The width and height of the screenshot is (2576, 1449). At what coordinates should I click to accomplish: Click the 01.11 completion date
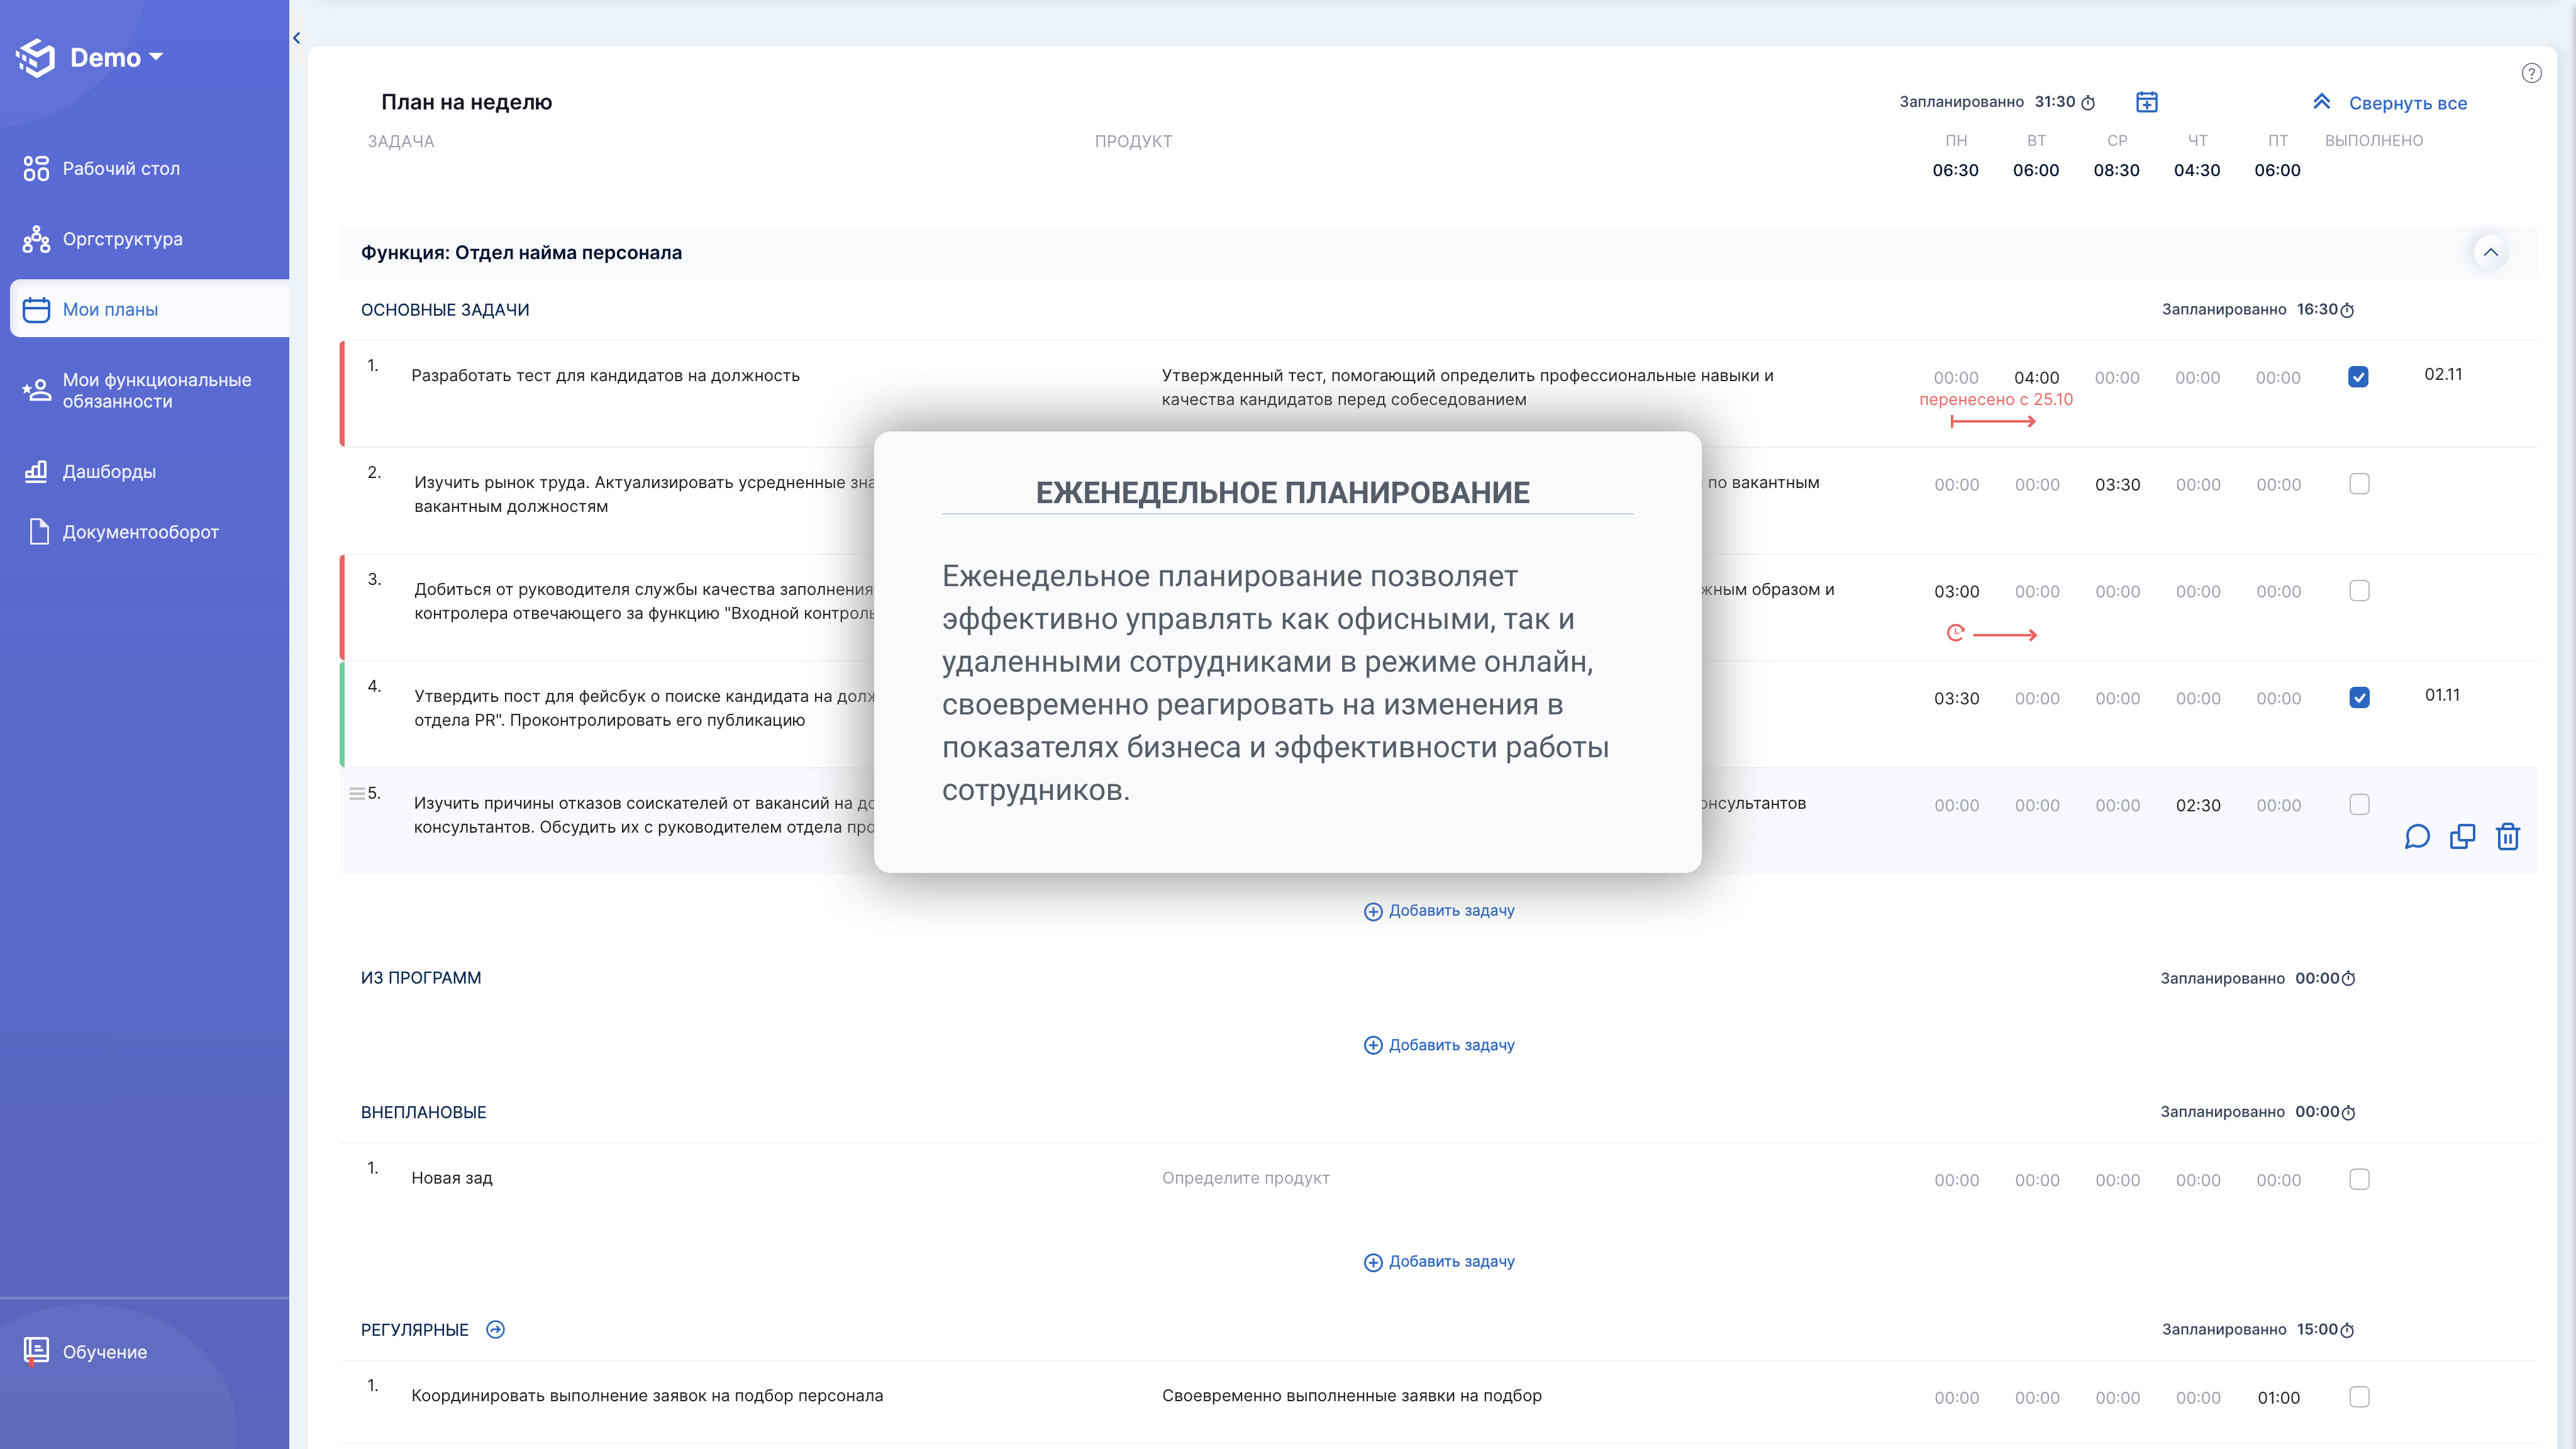pyautogui.click(x=2442, y=695)
